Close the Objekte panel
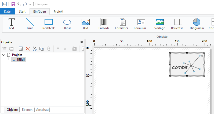This screenshot has width=214, height=114. click(x=82, y=42)
